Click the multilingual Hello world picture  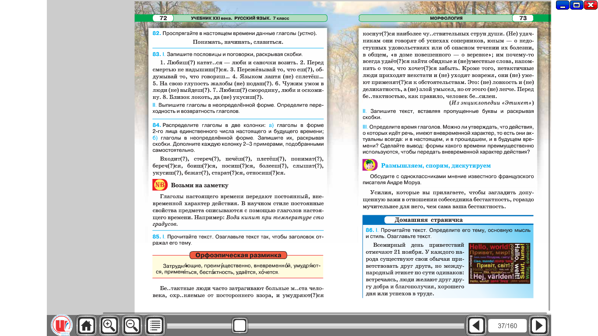click(499, 263)
